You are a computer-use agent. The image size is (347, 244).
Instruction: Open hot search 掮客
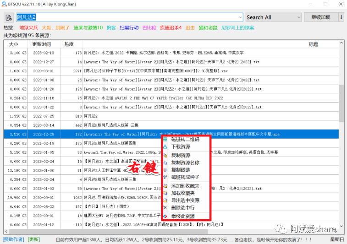(x=111, y=27)
